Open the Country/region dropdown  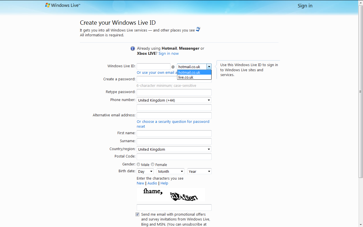click(174, 149)
